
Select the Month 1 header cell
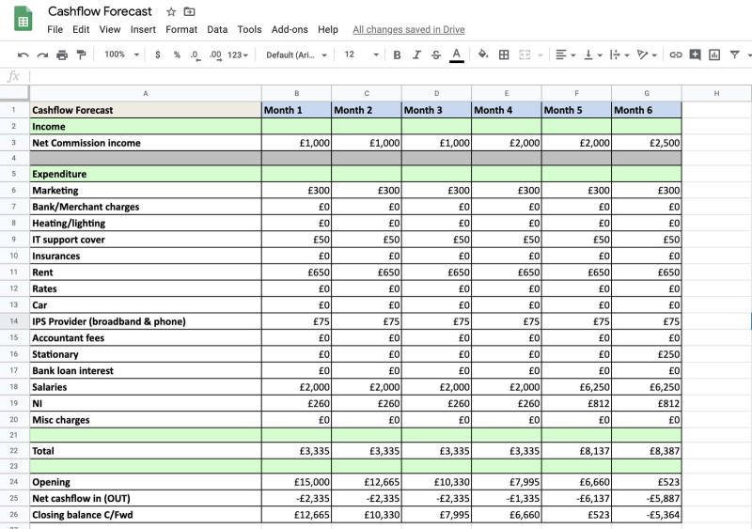point(296,110)
